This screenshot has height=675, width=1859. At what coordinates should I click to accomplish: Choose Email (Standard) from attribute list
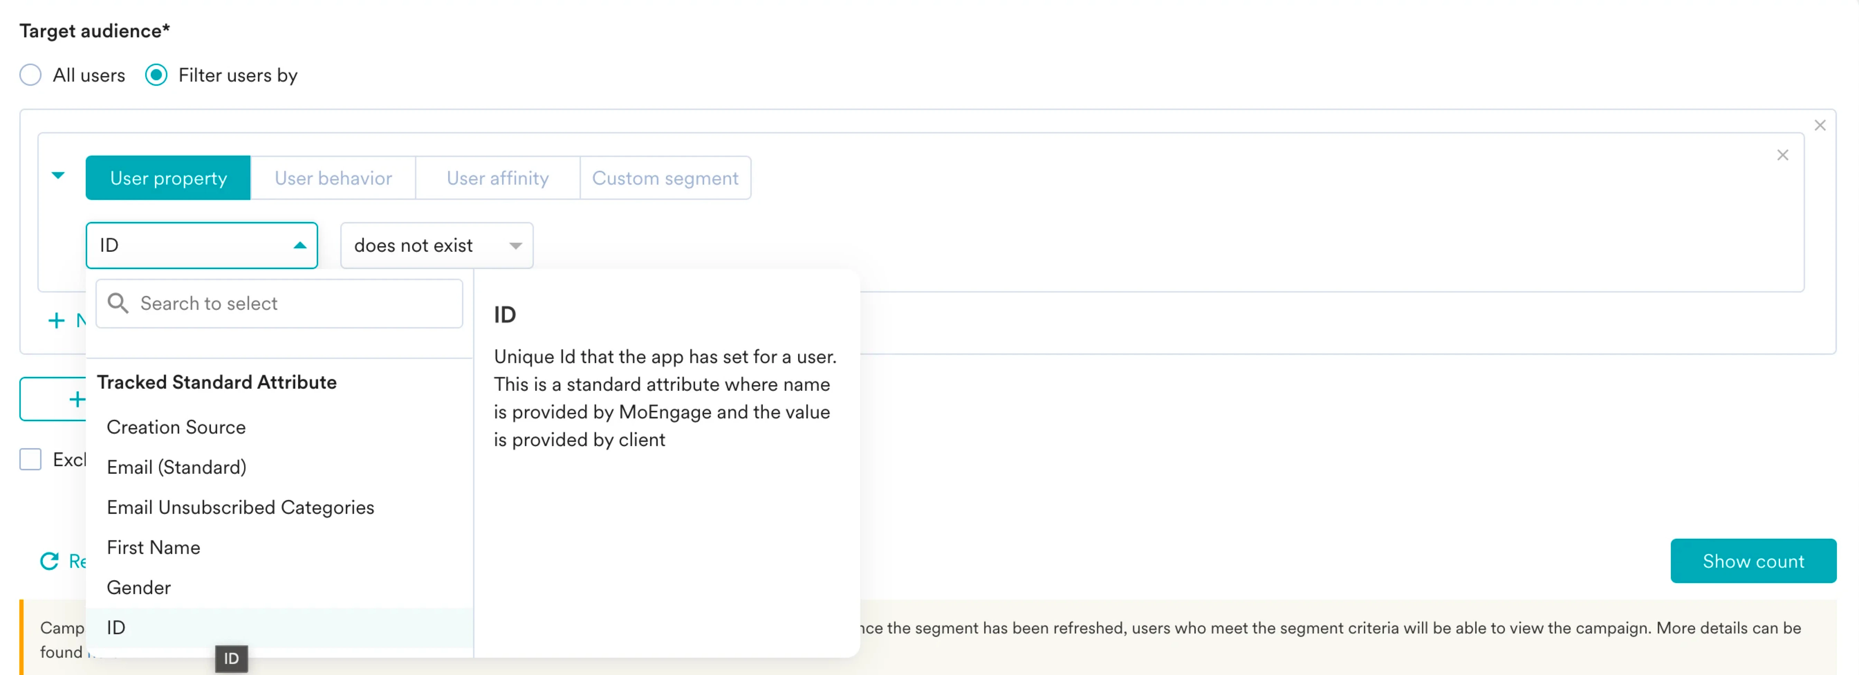point(176,467)
